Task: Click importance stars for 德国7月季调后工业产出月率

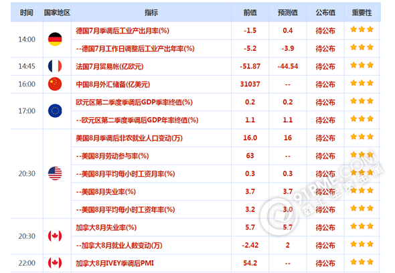Action: [362, 29]
